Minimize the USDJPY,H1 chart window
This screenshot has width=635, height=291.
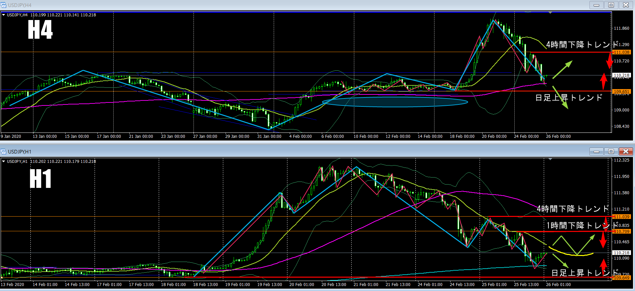[x=596, y=152]
